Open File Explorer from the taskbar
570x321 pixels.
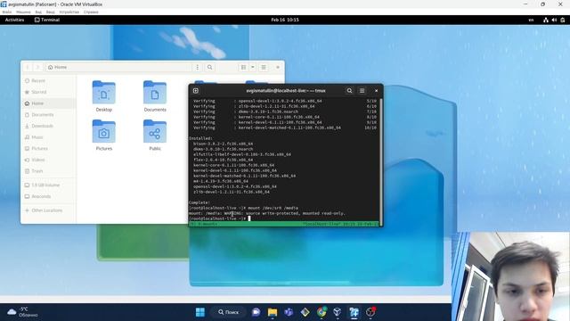tap(273, 312)
